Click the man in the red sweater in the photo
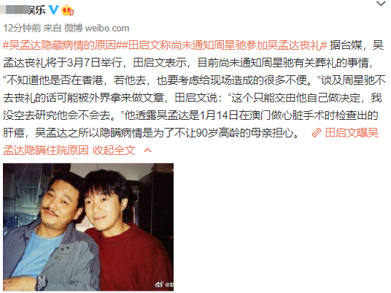Viewport: 391px width, 293px height. (x=125, y=232)
